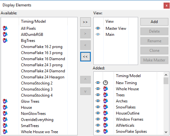Click the model icon beside Whole House

pos(106,89)
